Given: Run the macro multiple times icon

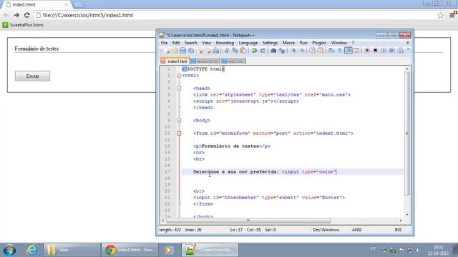Looking at the screenshot, I should (x=391, y=51).
